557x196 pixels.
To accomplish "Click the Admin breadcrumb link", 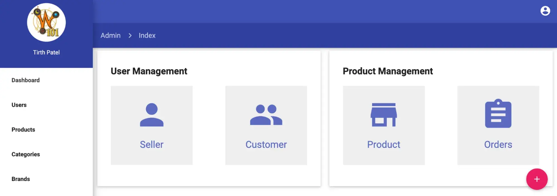I will (111, 36).
